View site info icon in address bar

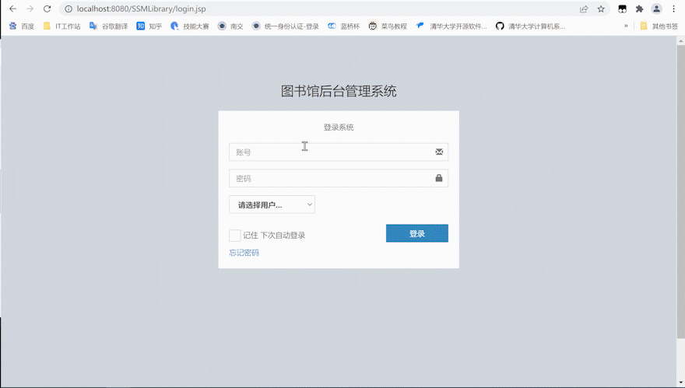tap(68, 9)
